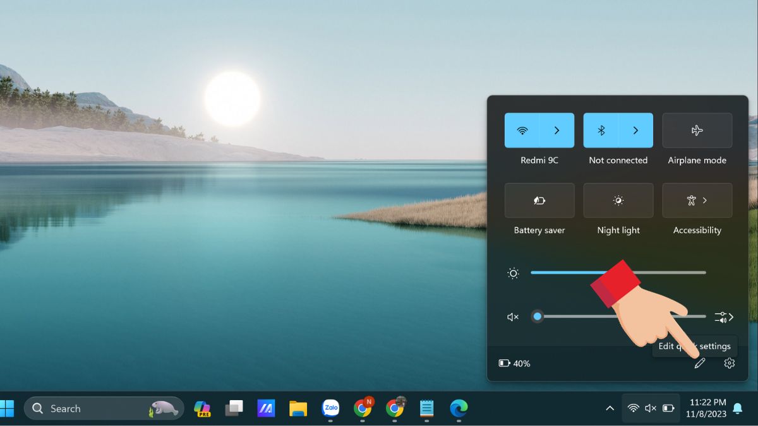Enable Night light
The width and height of the screenshot is (758, 426).
(618, 201)
